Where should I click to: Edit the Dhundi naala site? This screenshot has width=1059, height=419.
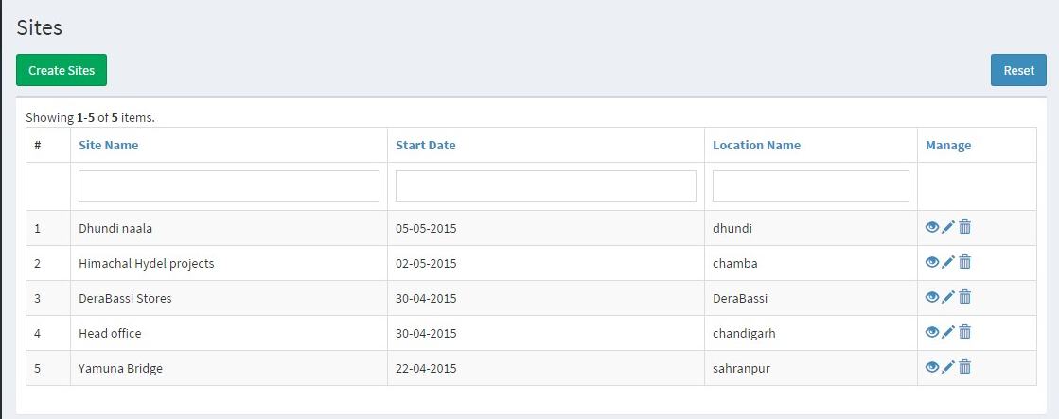click(948, 227)
